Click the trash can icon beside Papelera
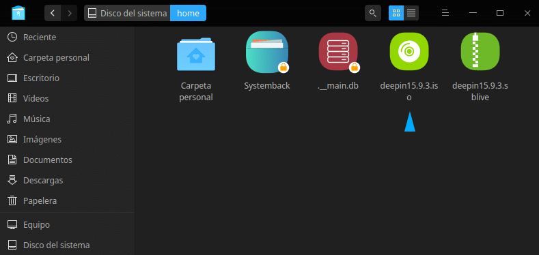This screenshot has height=255, width=539. point(12,200)
